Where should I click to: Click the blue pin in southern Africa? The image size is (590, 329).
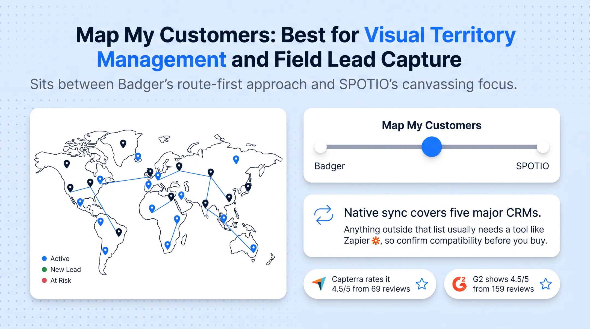[168, 245]
